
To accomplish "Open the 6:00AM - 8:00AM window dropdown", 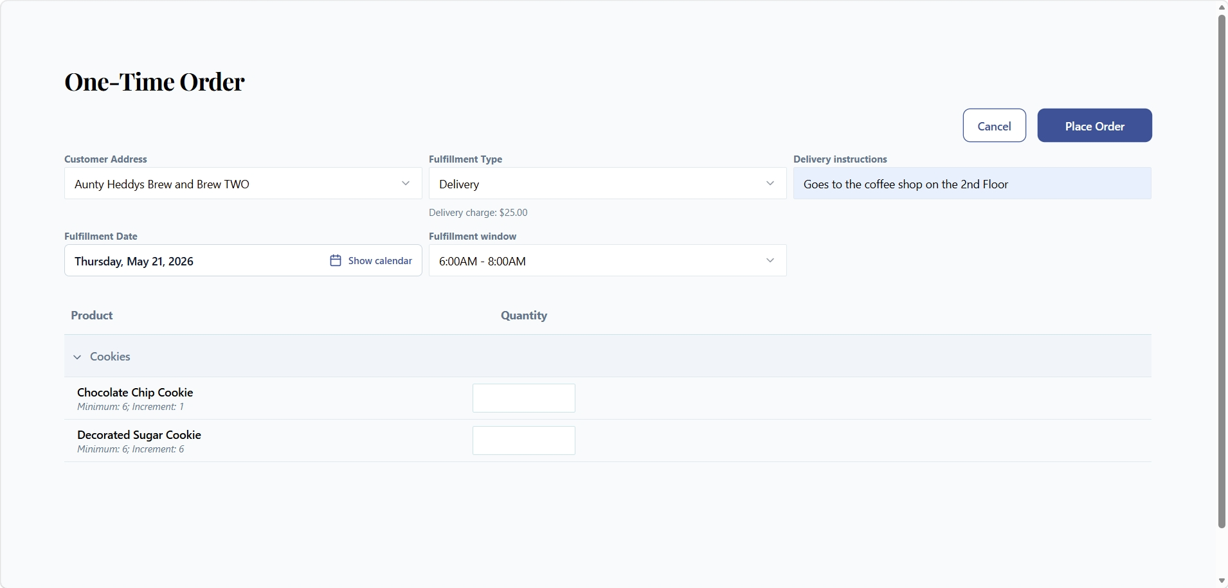I will click(x=608, y=260).
